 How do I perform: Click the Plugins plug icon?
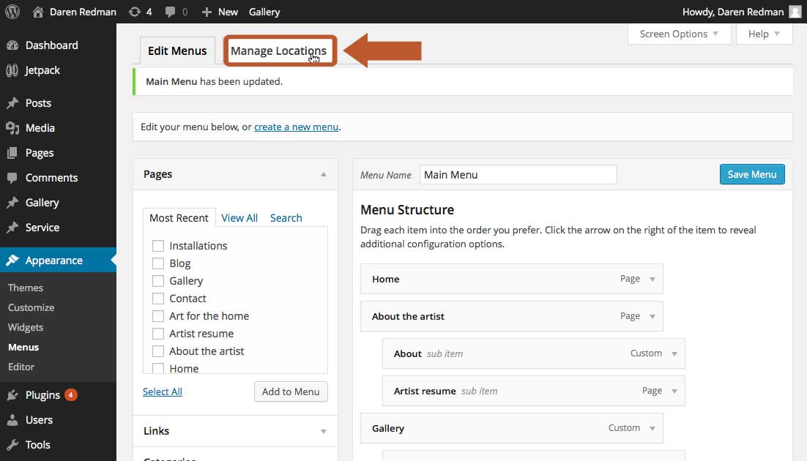click(x=12, y=395)
